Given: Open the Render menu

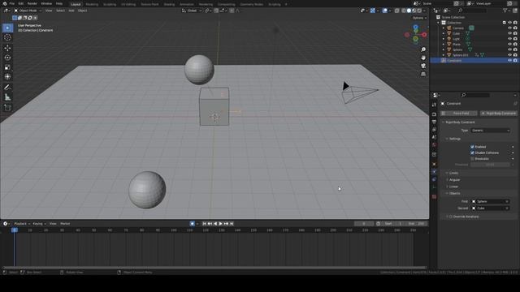Looking at the screenshot, I should tap(32, 3).
